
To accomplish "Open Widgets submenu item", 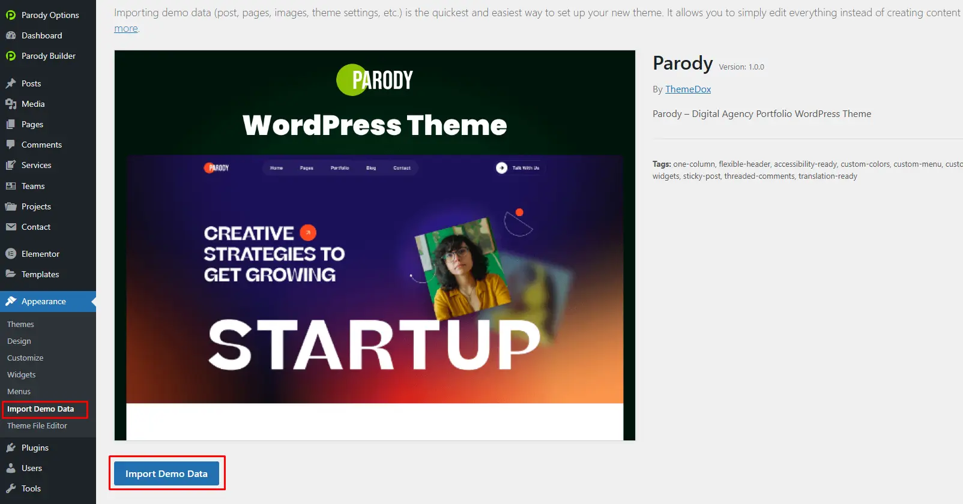I will pos(22,374).
